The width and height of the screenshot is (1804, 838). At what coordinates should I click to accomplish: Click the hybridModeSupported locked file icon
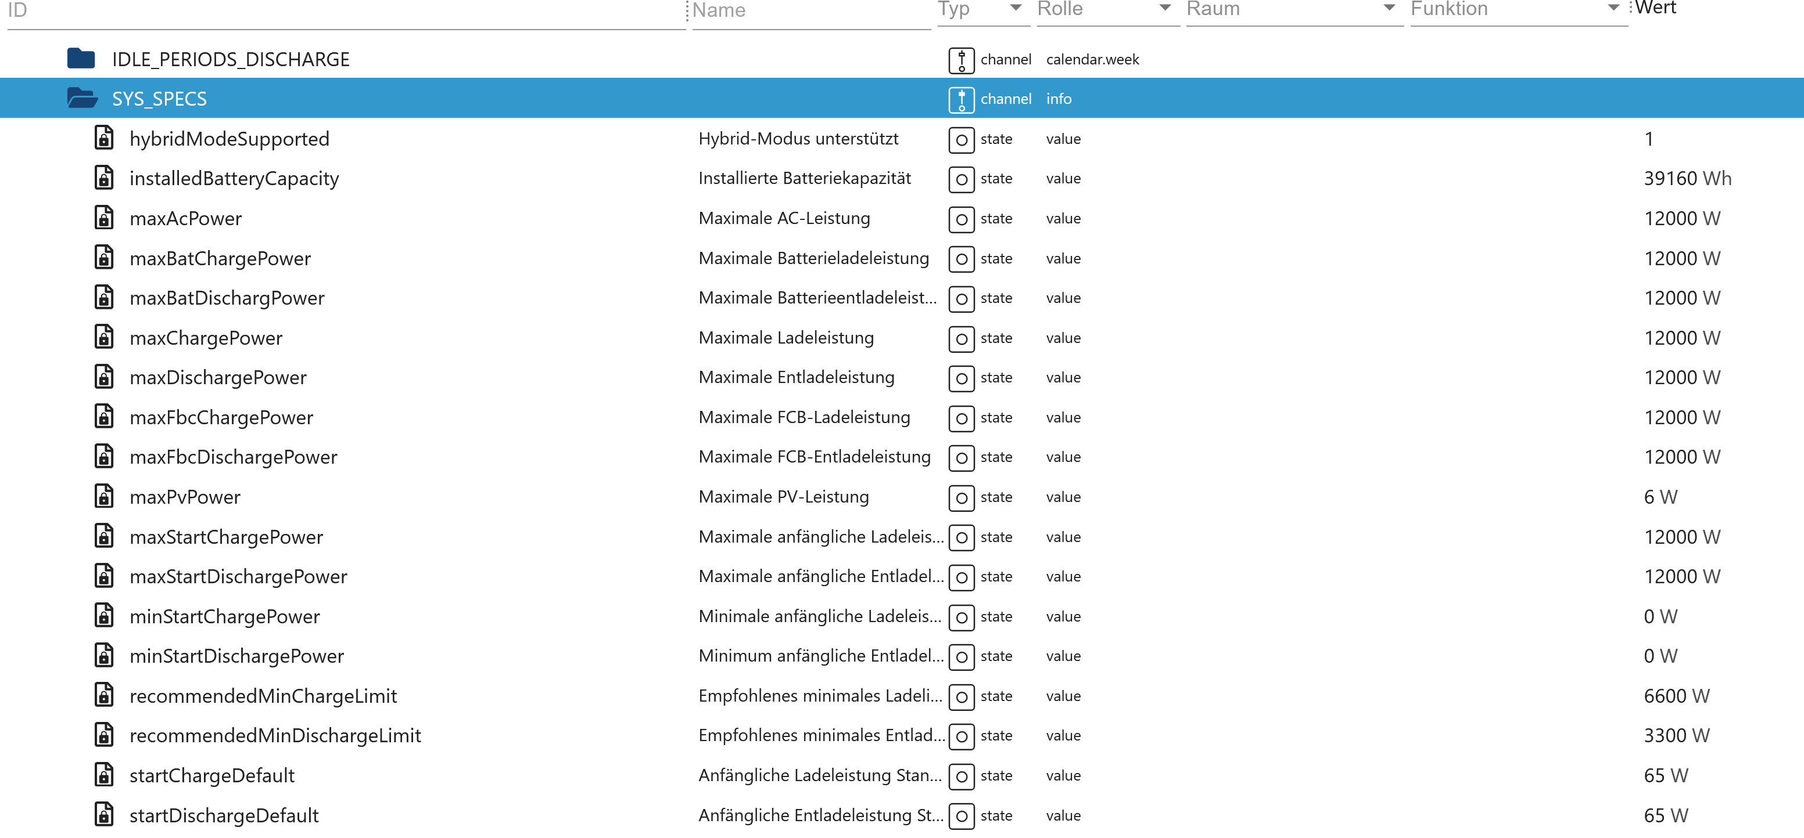(x=105, y=138)
